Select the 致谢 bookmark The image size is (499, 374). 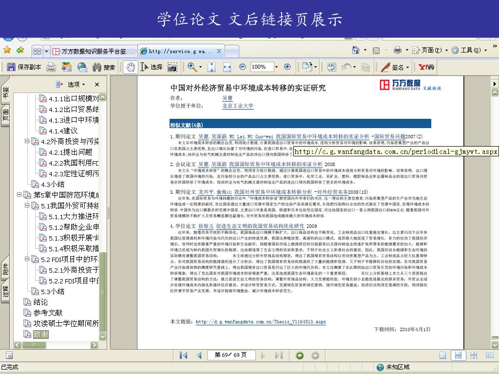(x=41, y=334)
